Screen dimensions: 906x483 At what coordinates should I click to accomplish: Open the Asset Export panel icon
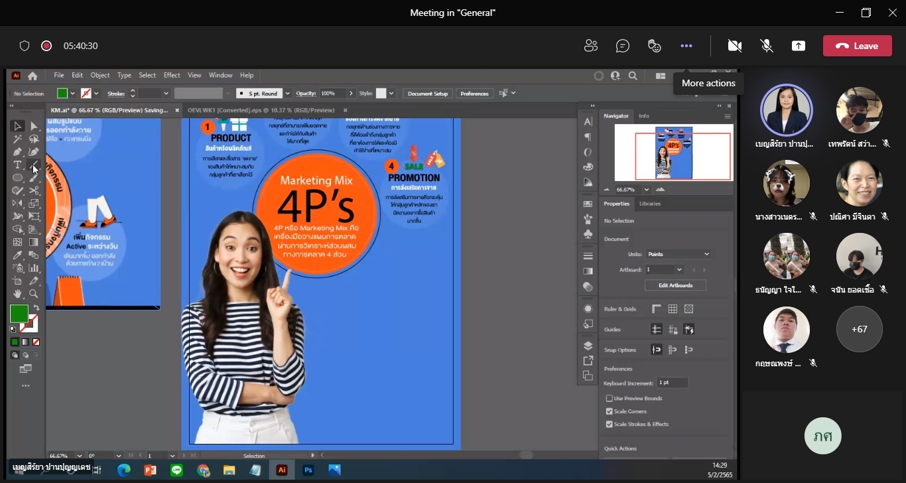pyautogui.click(x=588, y=361)
